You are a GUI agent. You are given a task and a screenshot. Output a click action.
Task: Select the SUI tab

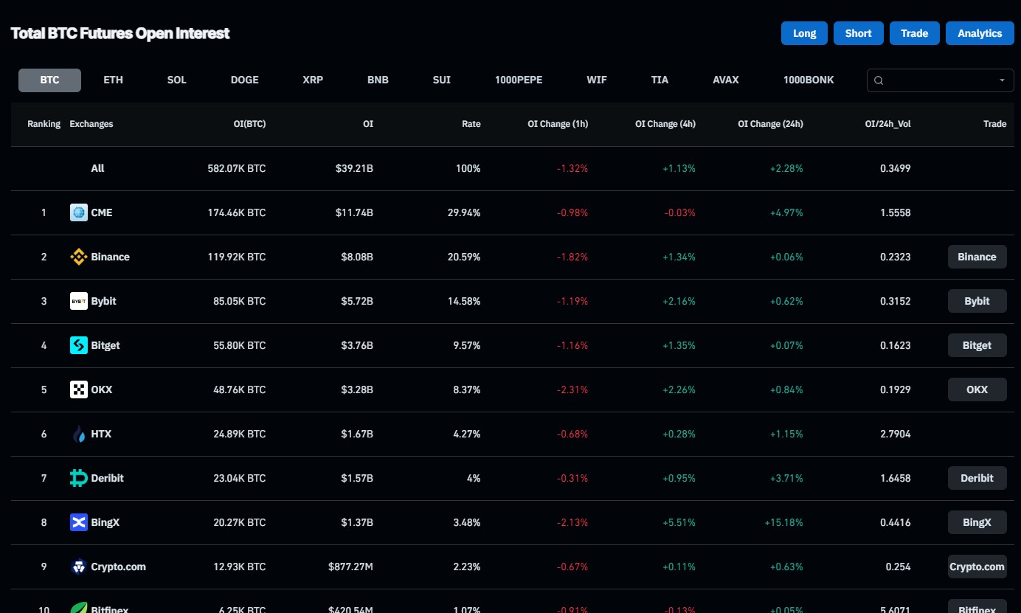(x=441, y=80)
